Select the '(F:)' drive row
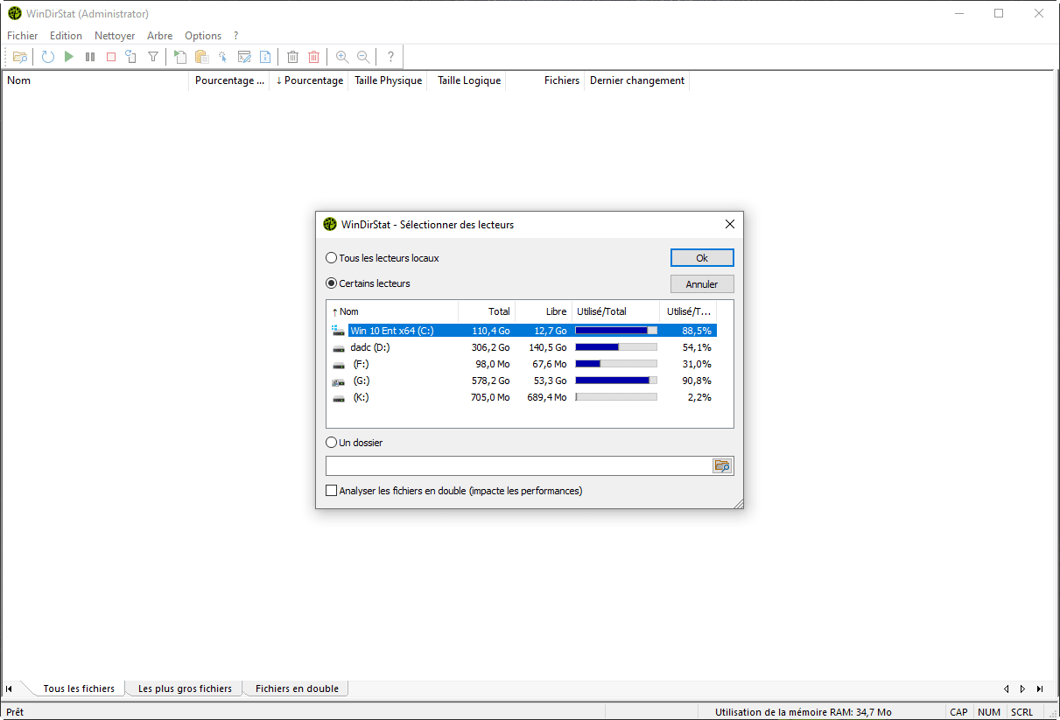This screenshot has height=720, width=1060. click(x=523, y=364)
